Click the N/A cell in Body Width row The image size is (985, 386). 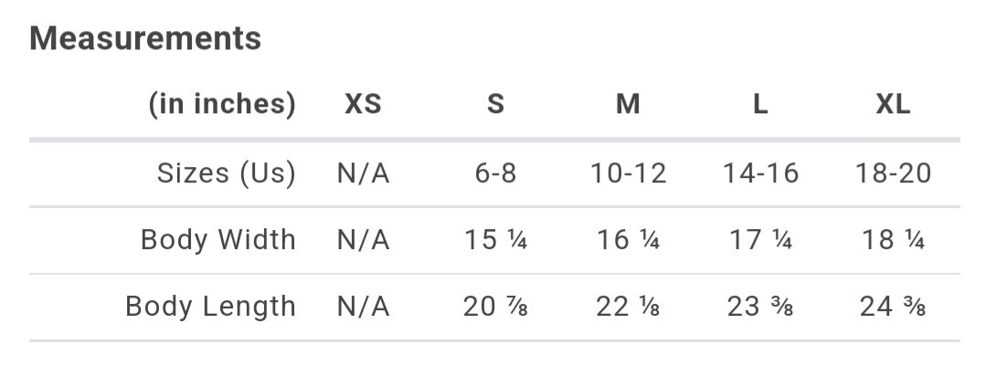[363, 240]
